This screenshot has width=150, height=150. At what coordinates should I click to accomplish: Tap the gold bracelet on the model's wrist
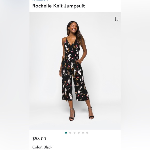tap(81, 61)
